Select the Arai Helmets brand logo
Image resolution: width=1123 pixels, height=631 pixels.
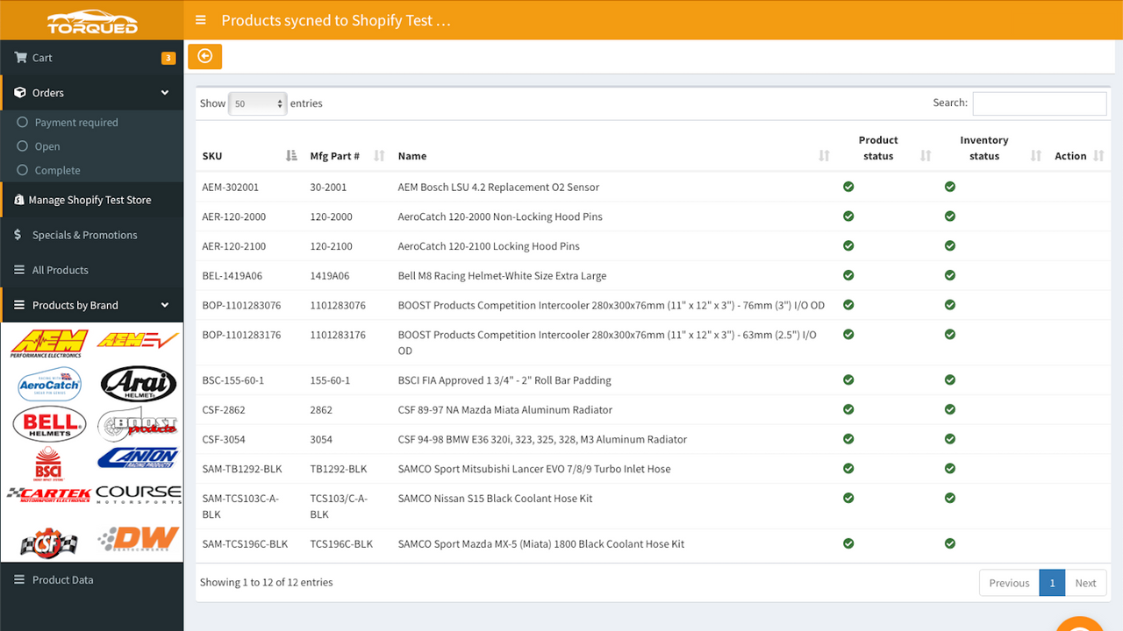(x=139, y=384)
